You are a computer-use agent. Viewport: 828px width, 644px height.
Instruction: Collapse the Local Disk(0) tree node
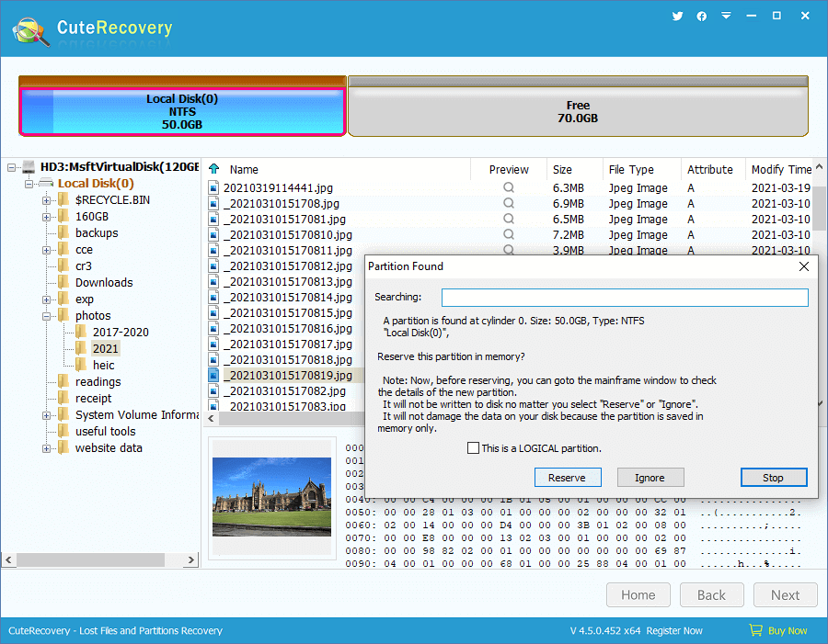(x=29, y=184)
